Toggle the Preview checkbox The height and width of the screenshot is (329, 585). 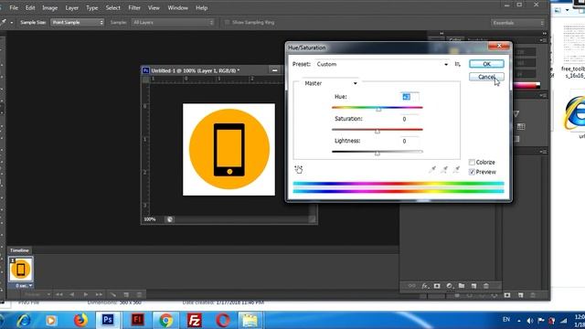472,172
